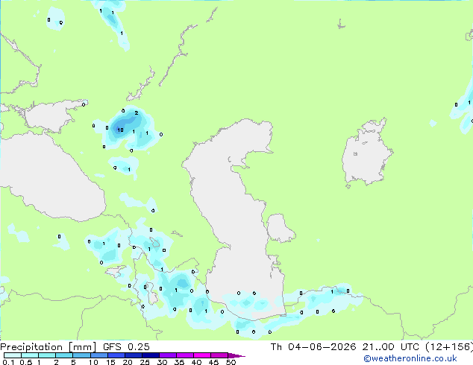This screenshot has width=473, height=365.
Task: Click the '0.1' legend scale label
Action: coord(8,362)
